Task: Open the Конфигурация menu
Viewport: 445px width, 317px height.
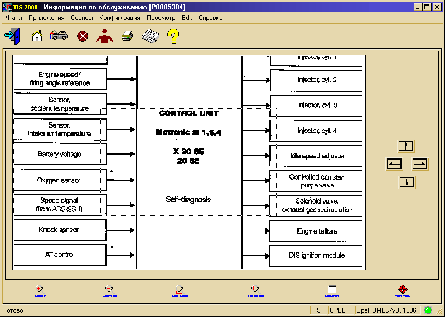Action: coord(119,18)
